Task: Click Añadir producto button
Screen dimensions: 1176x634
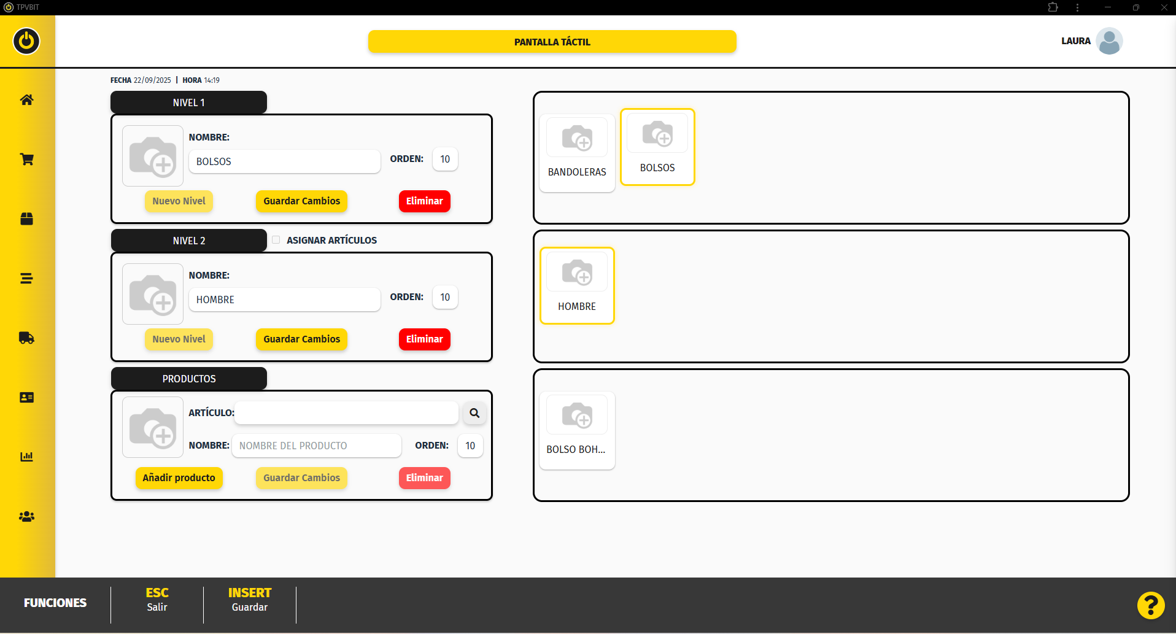Action: pos(179,478)
